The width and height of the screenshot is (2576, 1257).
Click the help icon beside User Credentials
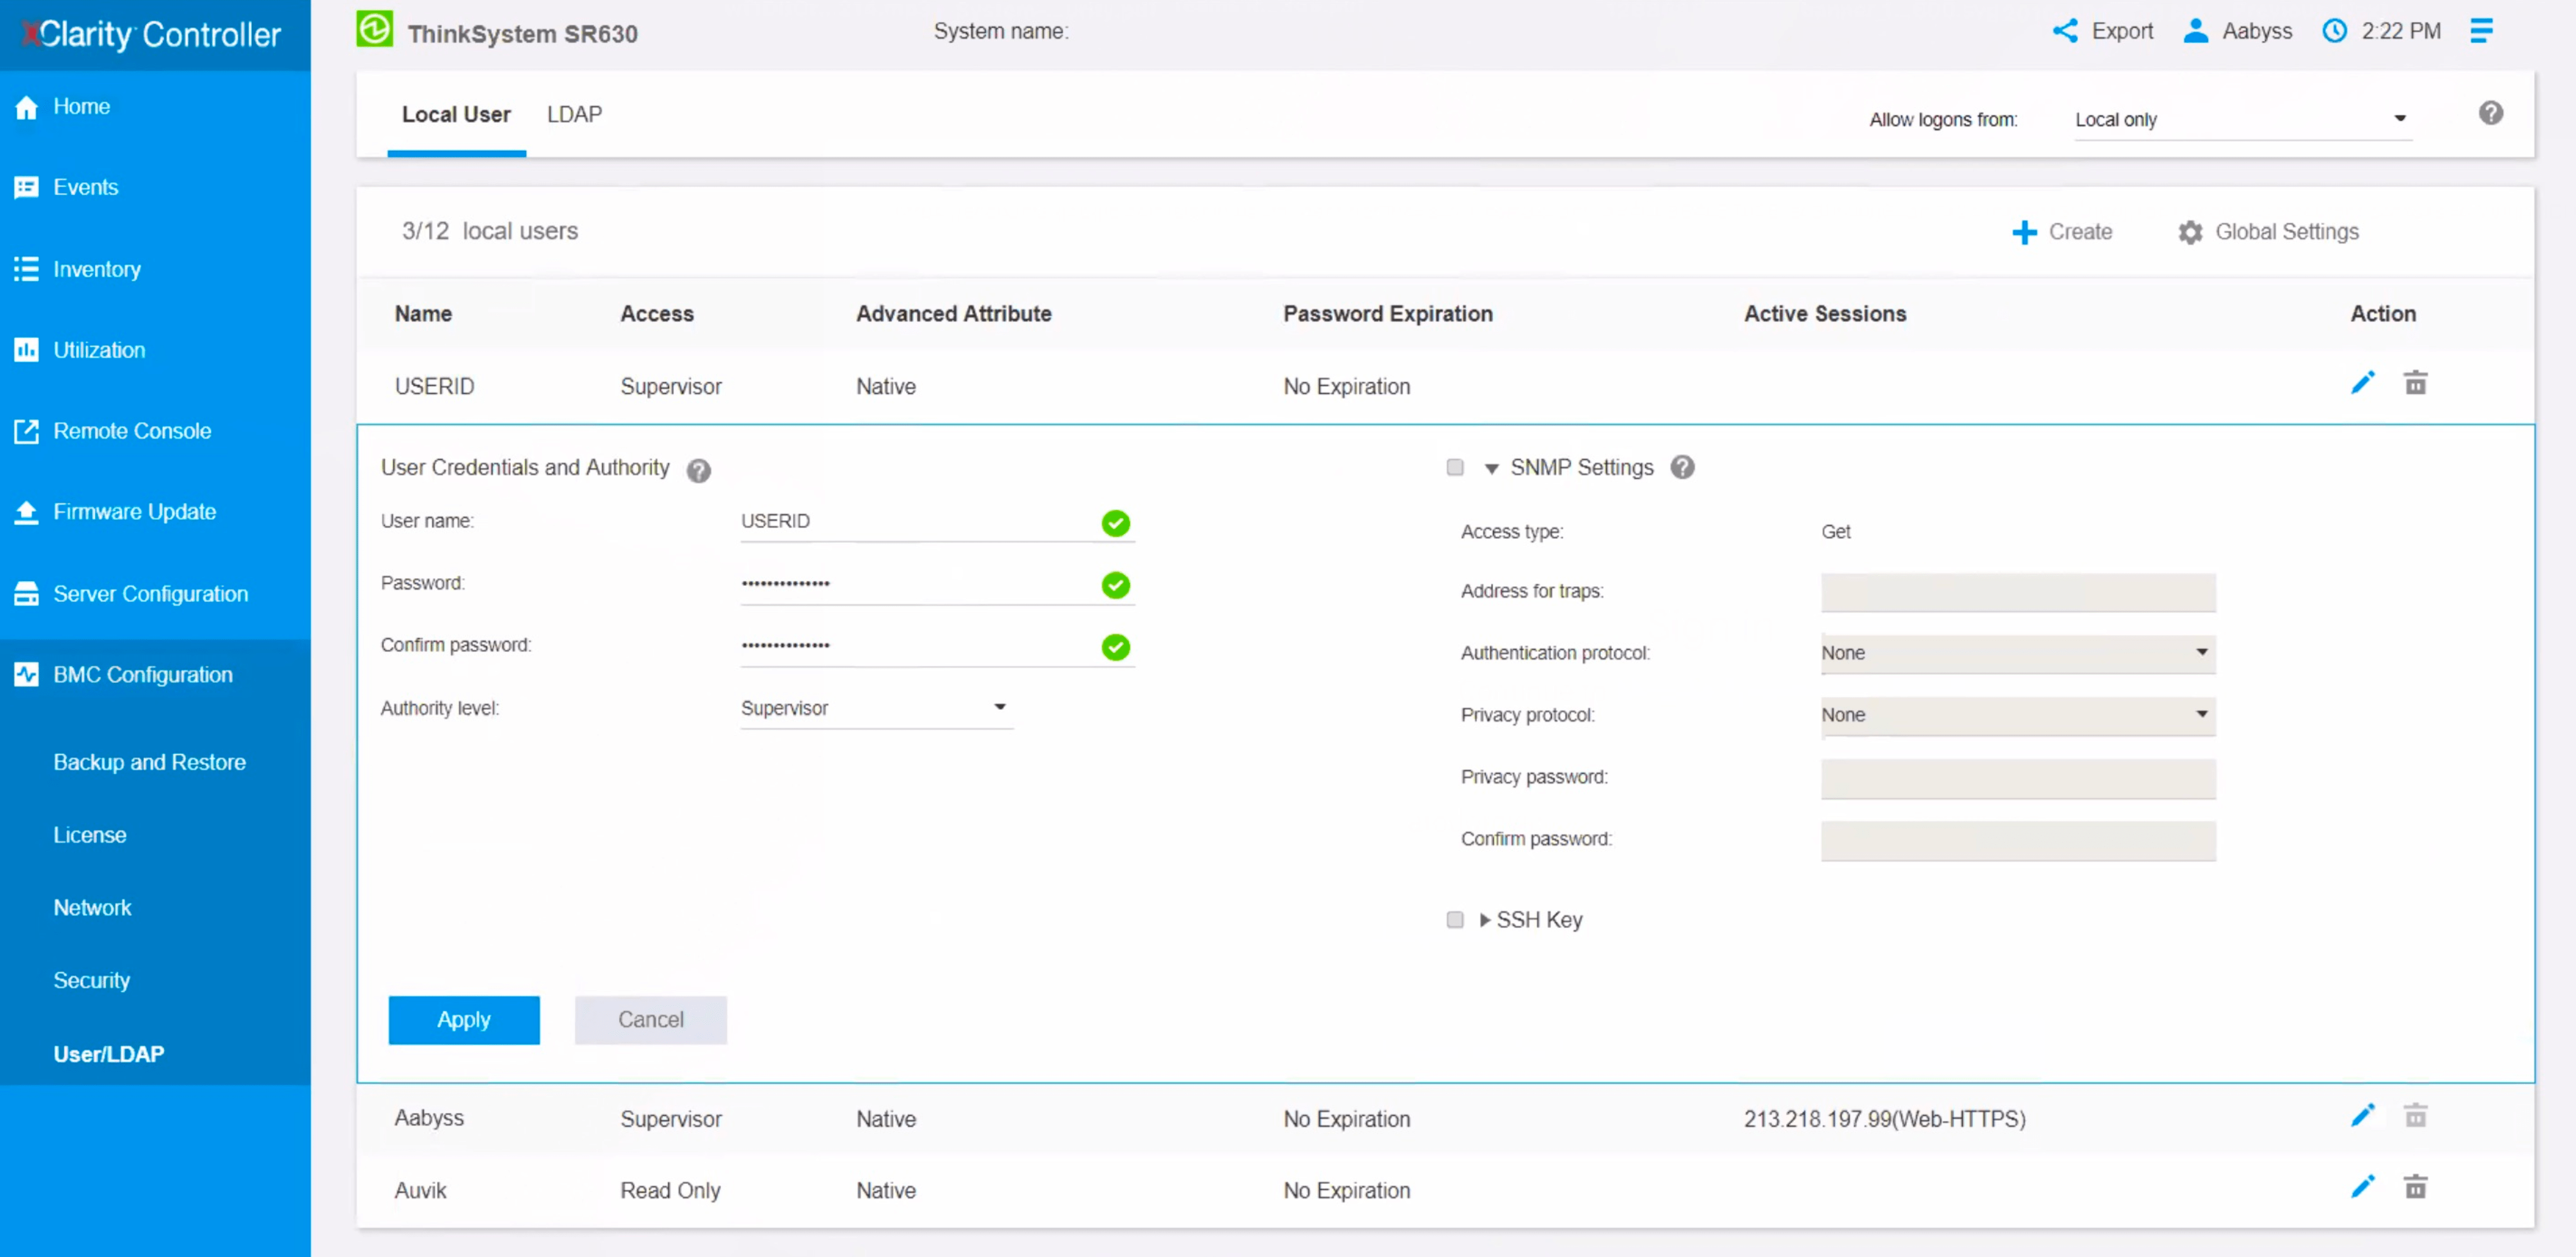(698, 470)
